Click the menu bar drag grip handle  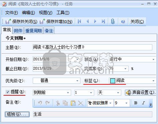(2, 13)
